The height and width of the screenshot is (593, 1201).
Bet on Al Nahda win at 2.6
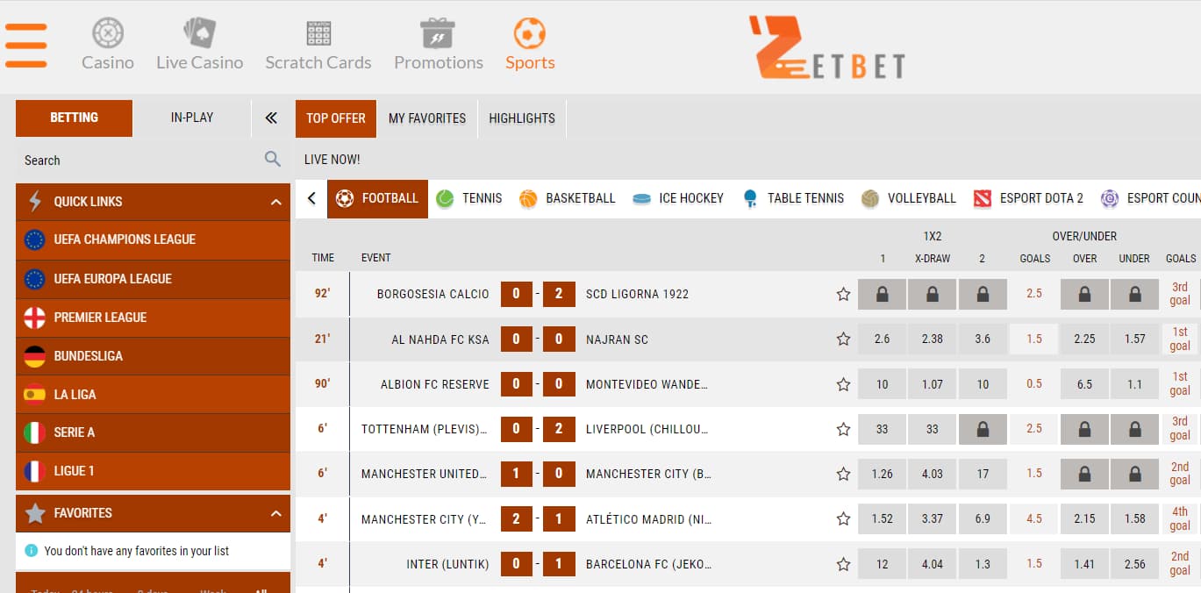coord(882,339)
